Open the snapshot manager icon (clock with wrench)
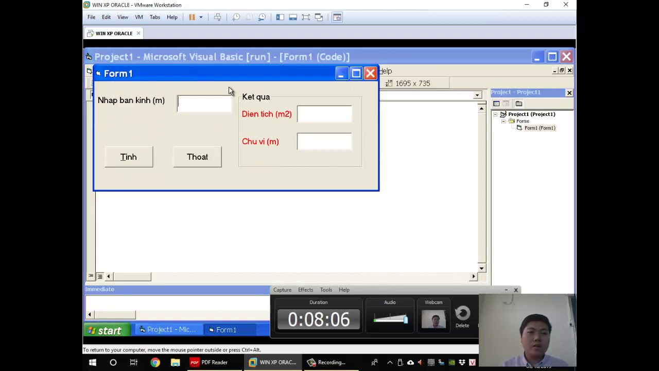Image resolution: width=659 pixels, height=371 pixels. 262,17
